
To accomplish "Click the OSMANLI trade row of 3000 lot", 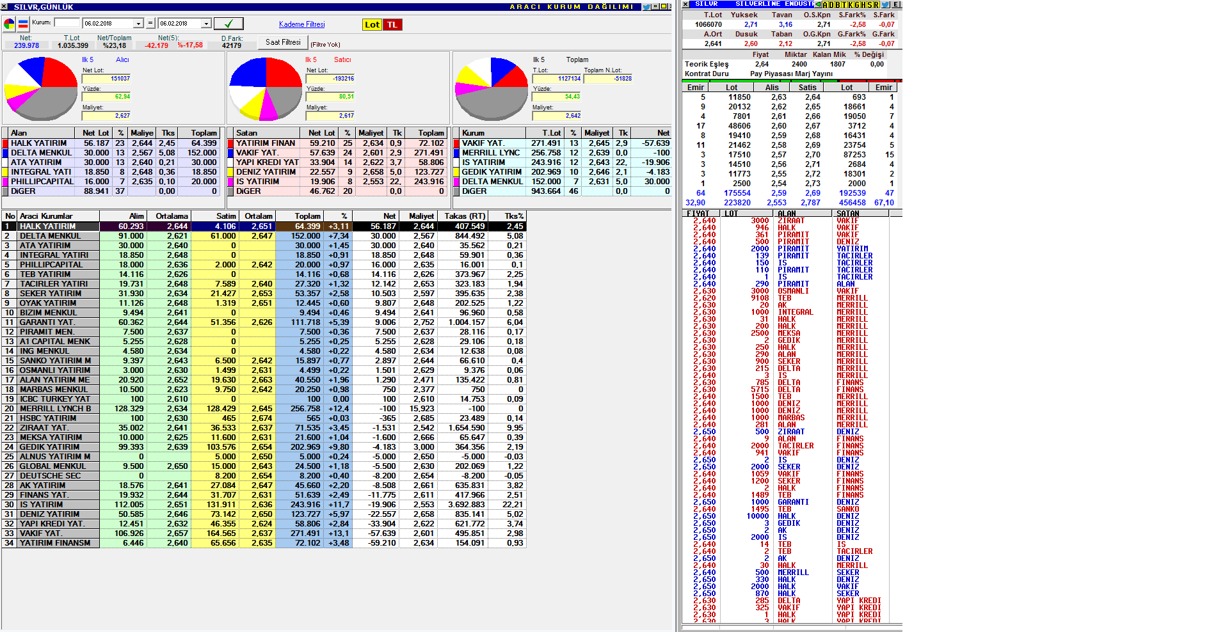I will (786, 291).
